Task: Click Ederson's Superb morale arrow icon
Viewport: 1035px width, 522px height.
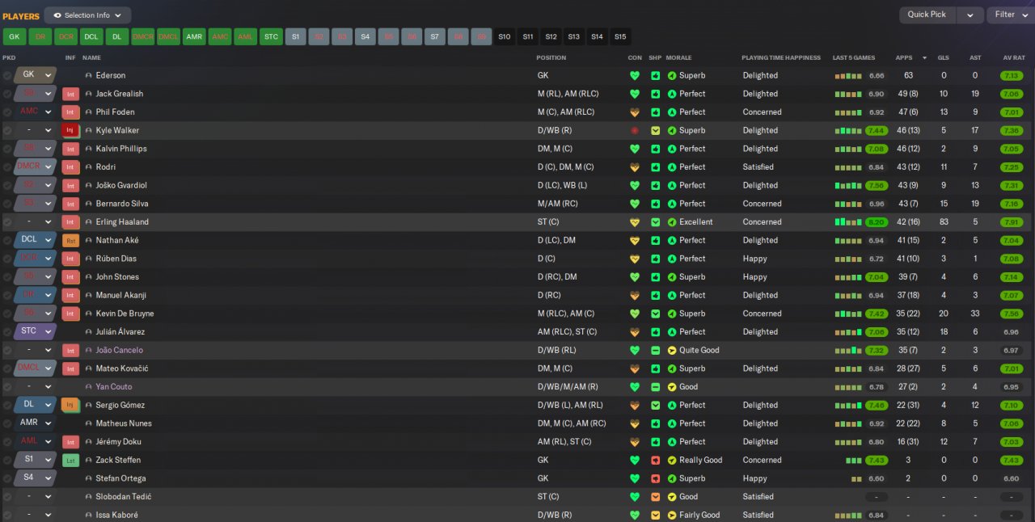Action: [x=671, y=76]
